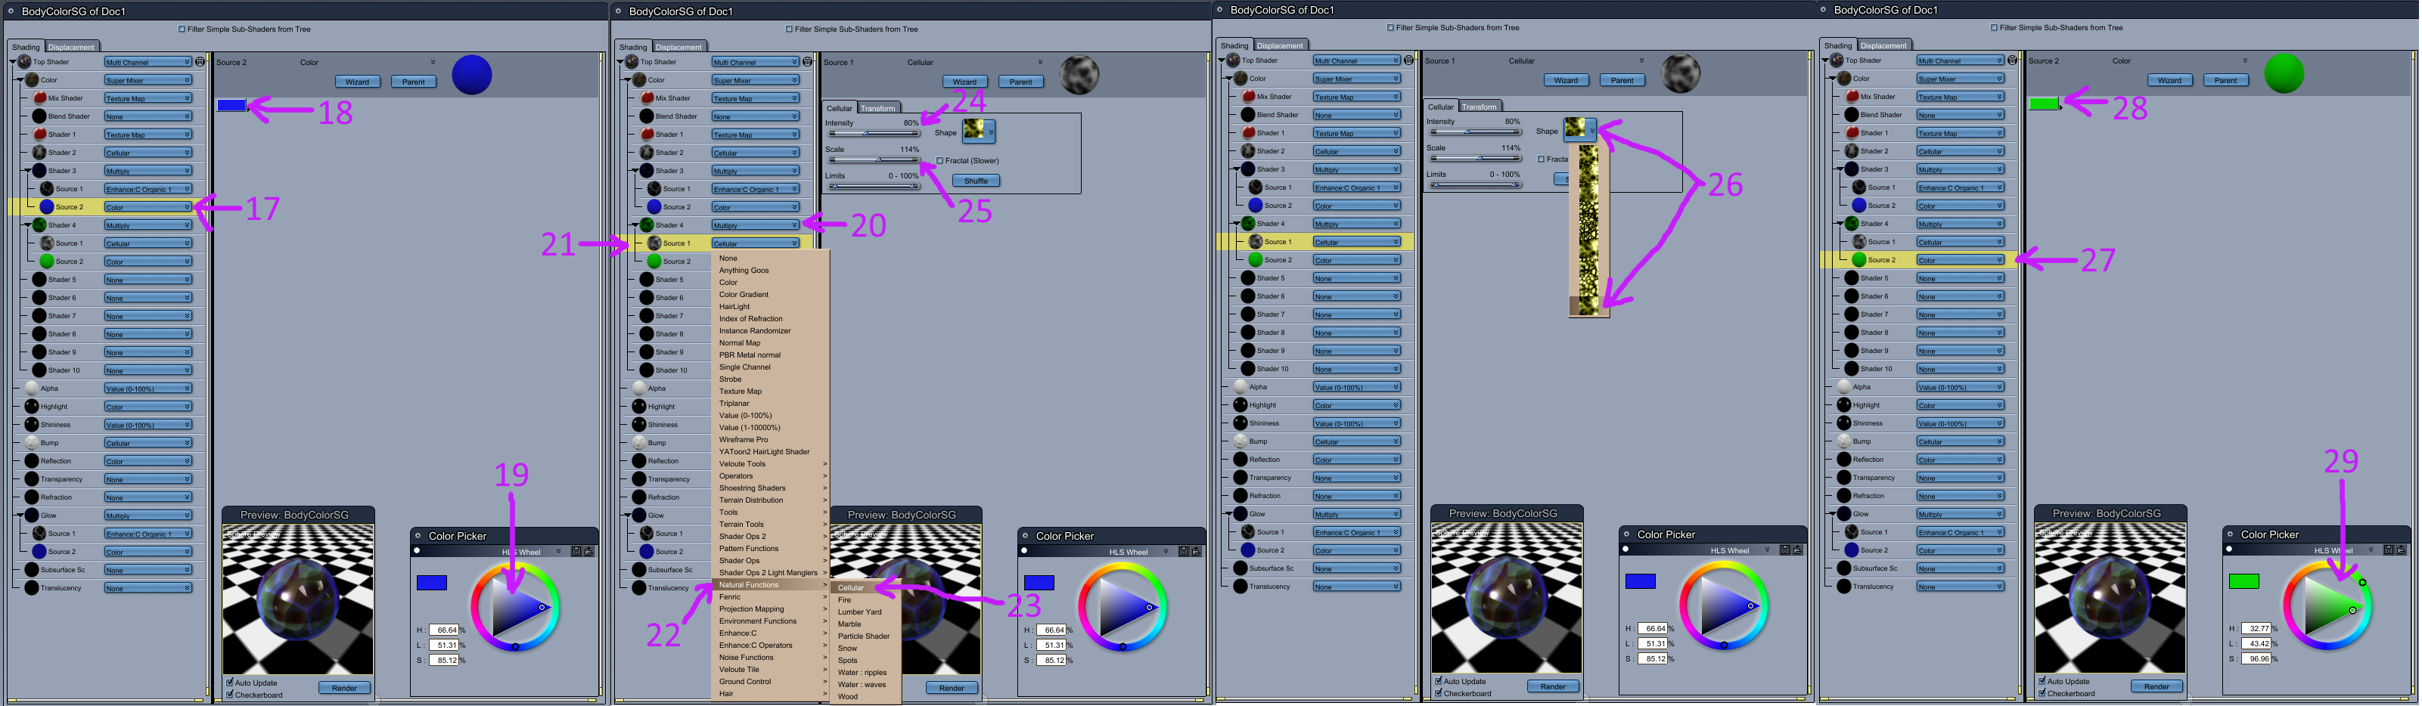The image size is (2422, 706).
Task: Switch to Displacement tab in leftmost window
Action: pyautogui.click(x=71, y=47)
